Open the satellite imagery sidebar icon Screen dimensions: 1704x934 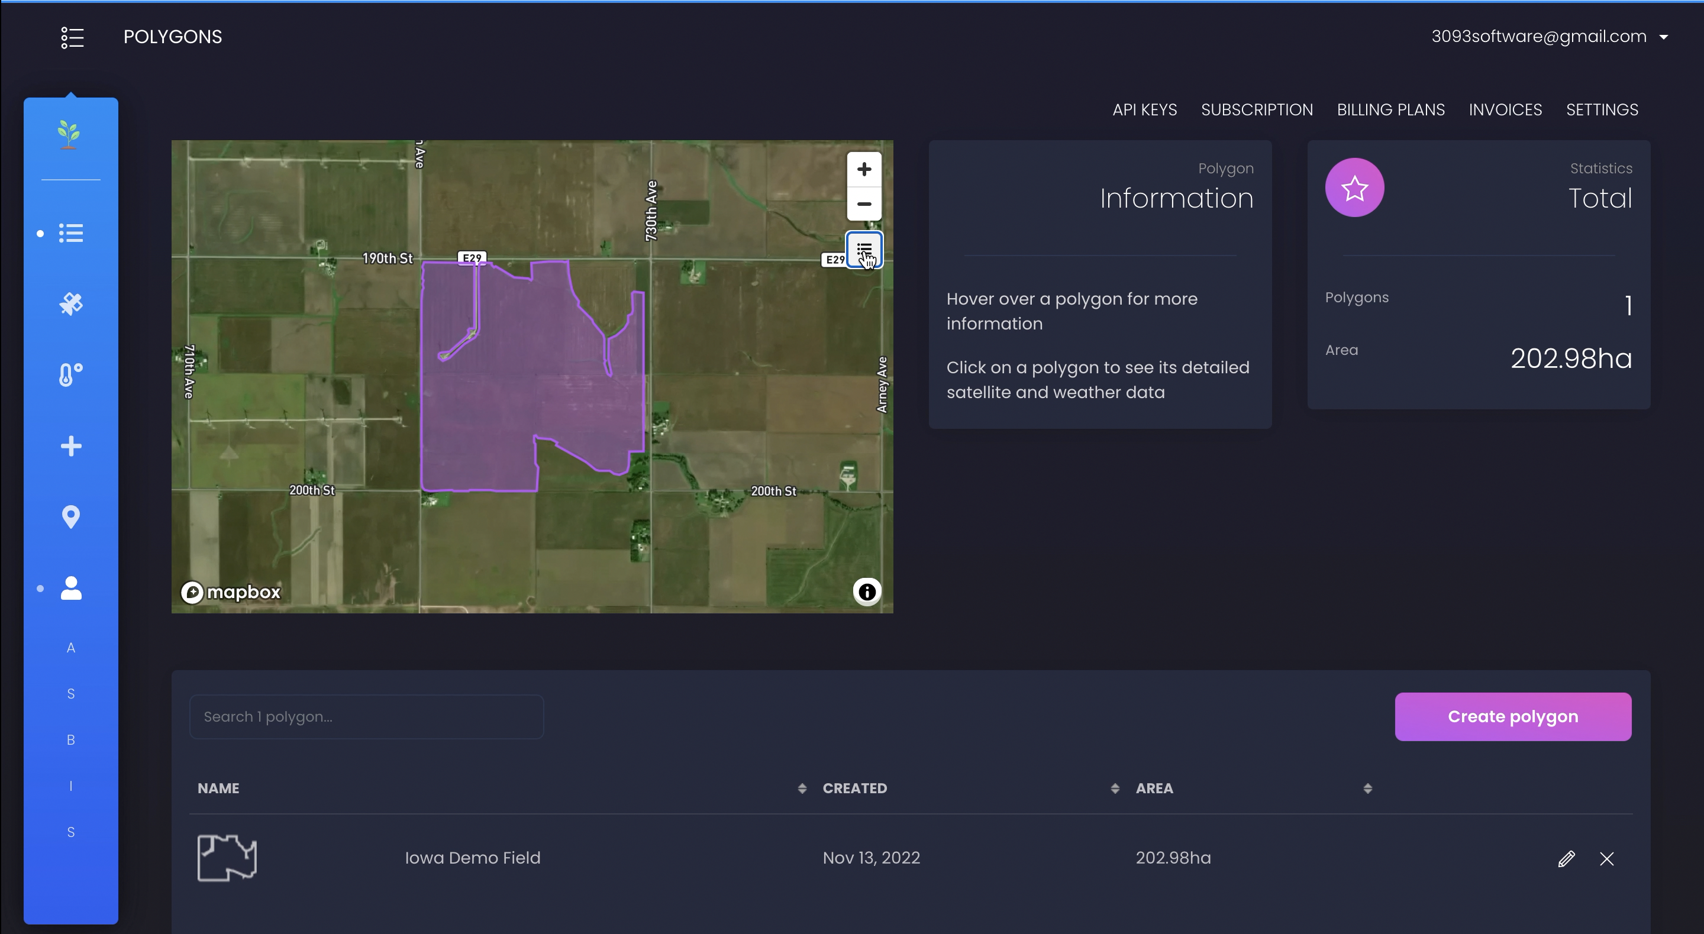pyautogui.click(x=71, y=303)
